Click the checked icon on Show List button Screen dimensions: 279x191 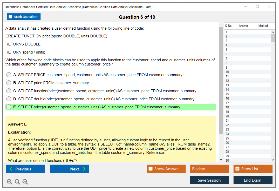[x=237, y=169]
